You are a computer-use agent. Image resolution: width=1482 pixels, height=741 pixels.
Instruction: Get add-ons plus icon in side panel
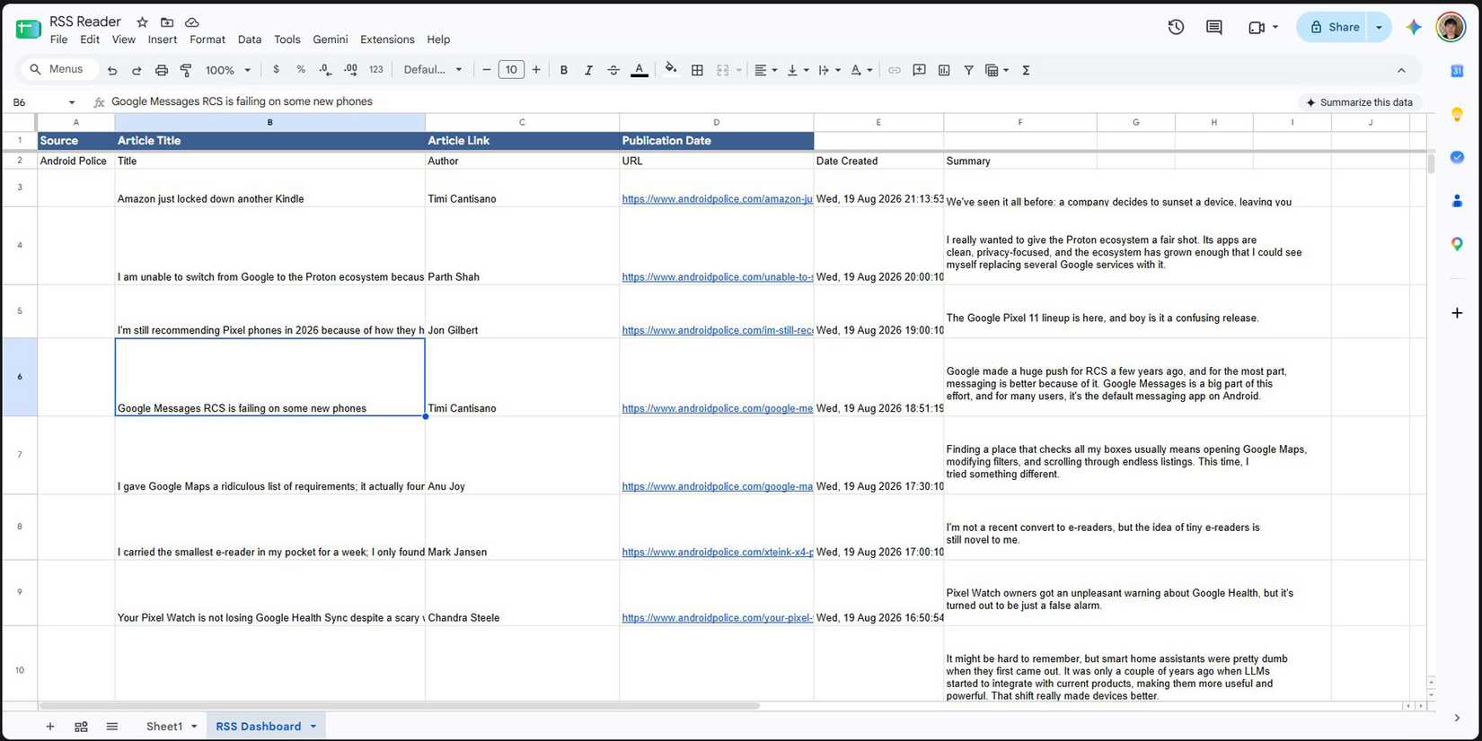1457,313
